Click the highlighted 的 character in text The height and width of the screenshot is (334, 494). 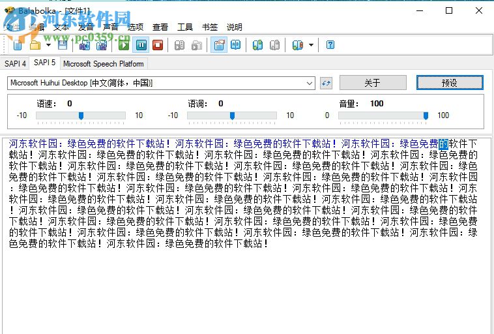tap(443, 144)
